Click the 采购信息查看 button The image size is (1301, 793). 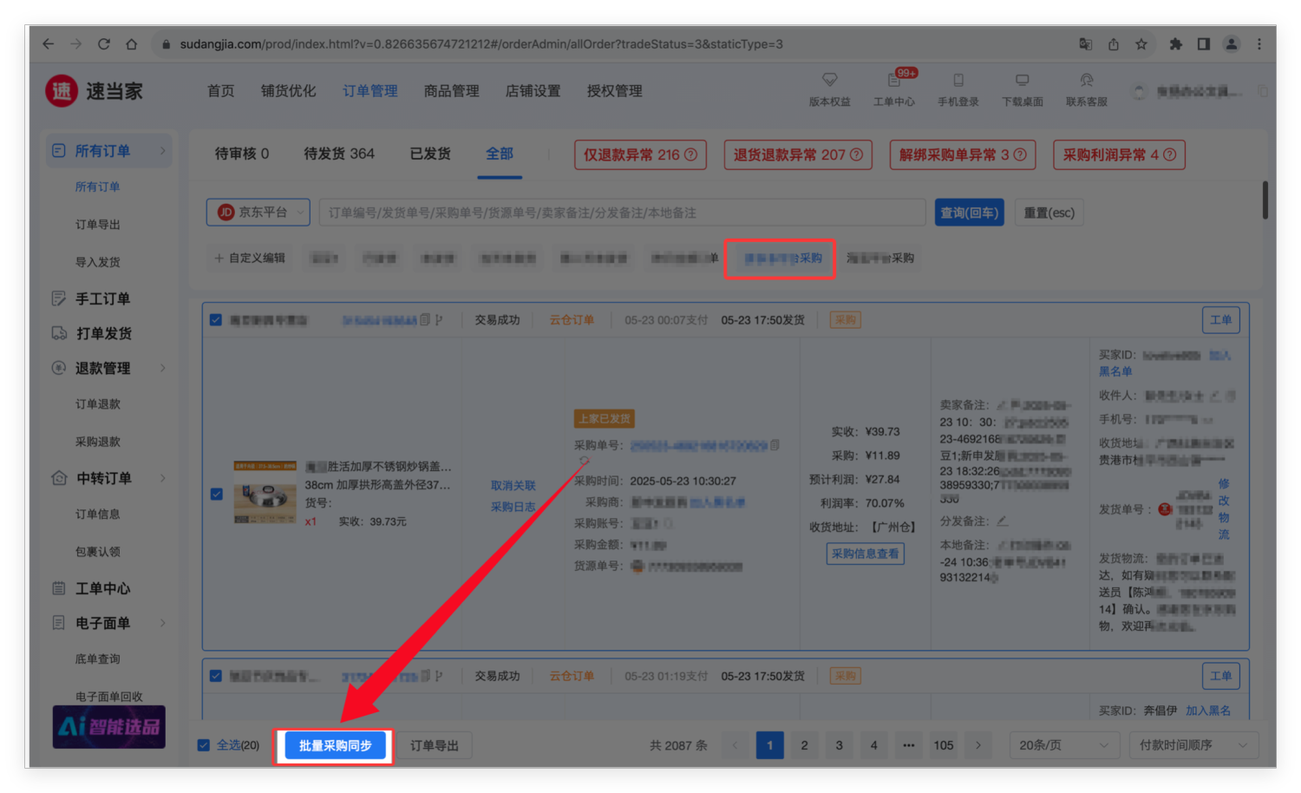point(865,554)
